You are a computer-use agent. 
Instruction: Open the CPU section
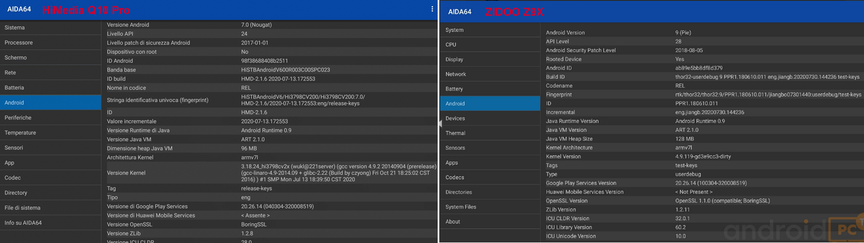pyautogui.click(x=489, y=45)
